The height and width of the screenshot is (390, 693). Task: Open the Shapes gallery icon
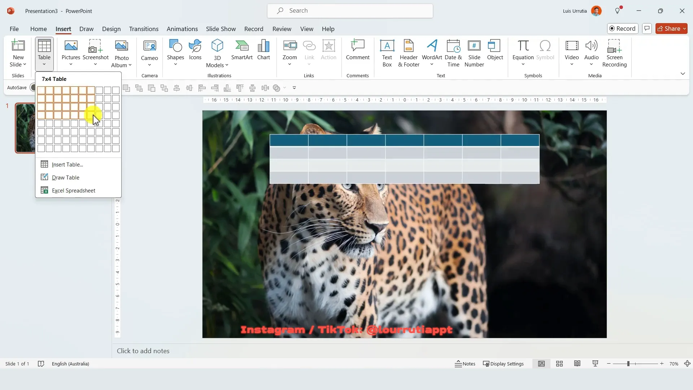[x=175, y=46]
